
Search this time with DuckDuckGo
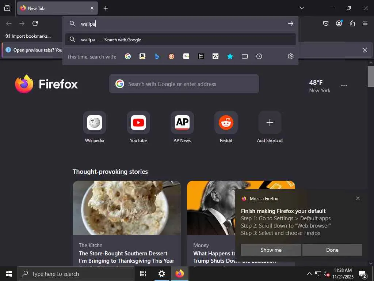pyautogui.click(x=172, y=56)
